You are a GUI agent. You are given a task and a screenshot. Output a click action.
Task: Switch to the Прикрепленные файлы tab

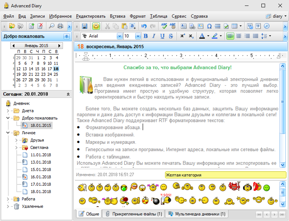(133, 214)
